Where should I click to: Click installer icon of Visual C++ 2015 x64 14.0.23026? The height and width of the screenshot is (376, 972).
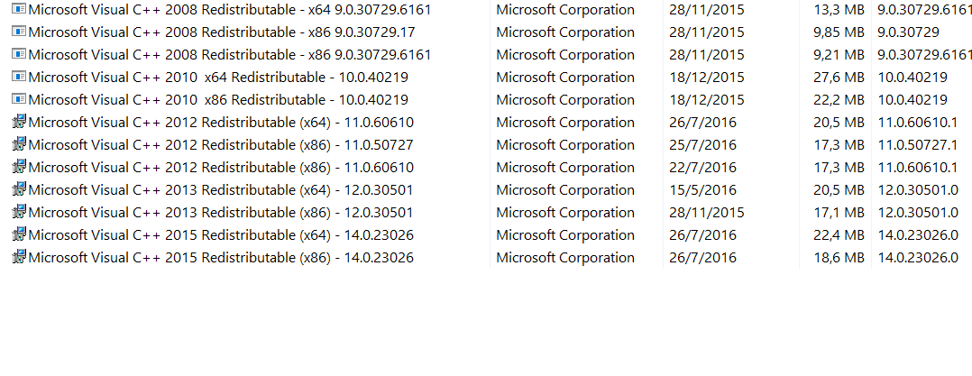tap(19, 234)
